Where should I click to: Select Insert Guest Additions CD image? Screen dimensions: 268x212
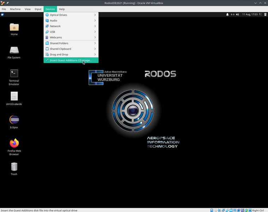[71, 60]
